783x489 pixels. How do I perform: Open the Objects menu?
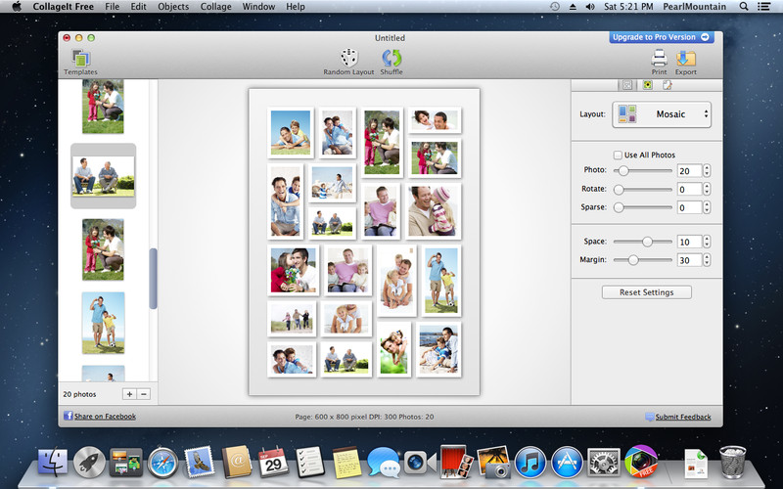173,7
